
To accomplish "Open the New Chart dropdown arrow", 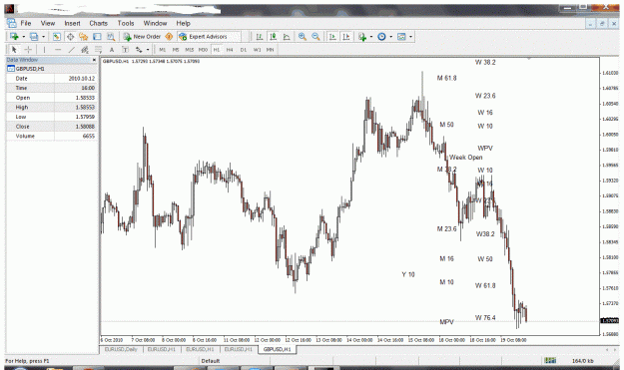I will tap(24, 37).
